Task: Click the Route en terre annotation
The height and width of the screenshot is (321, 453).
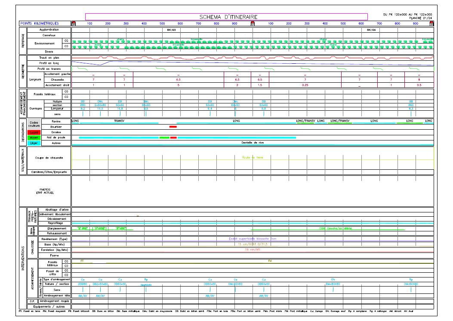Action: coord(253,158)
